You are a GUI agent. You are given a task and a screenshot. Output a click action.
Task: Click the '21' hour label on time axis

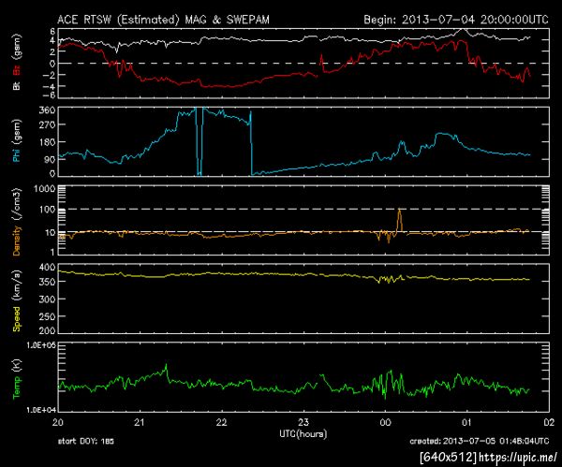click(140, 423)
